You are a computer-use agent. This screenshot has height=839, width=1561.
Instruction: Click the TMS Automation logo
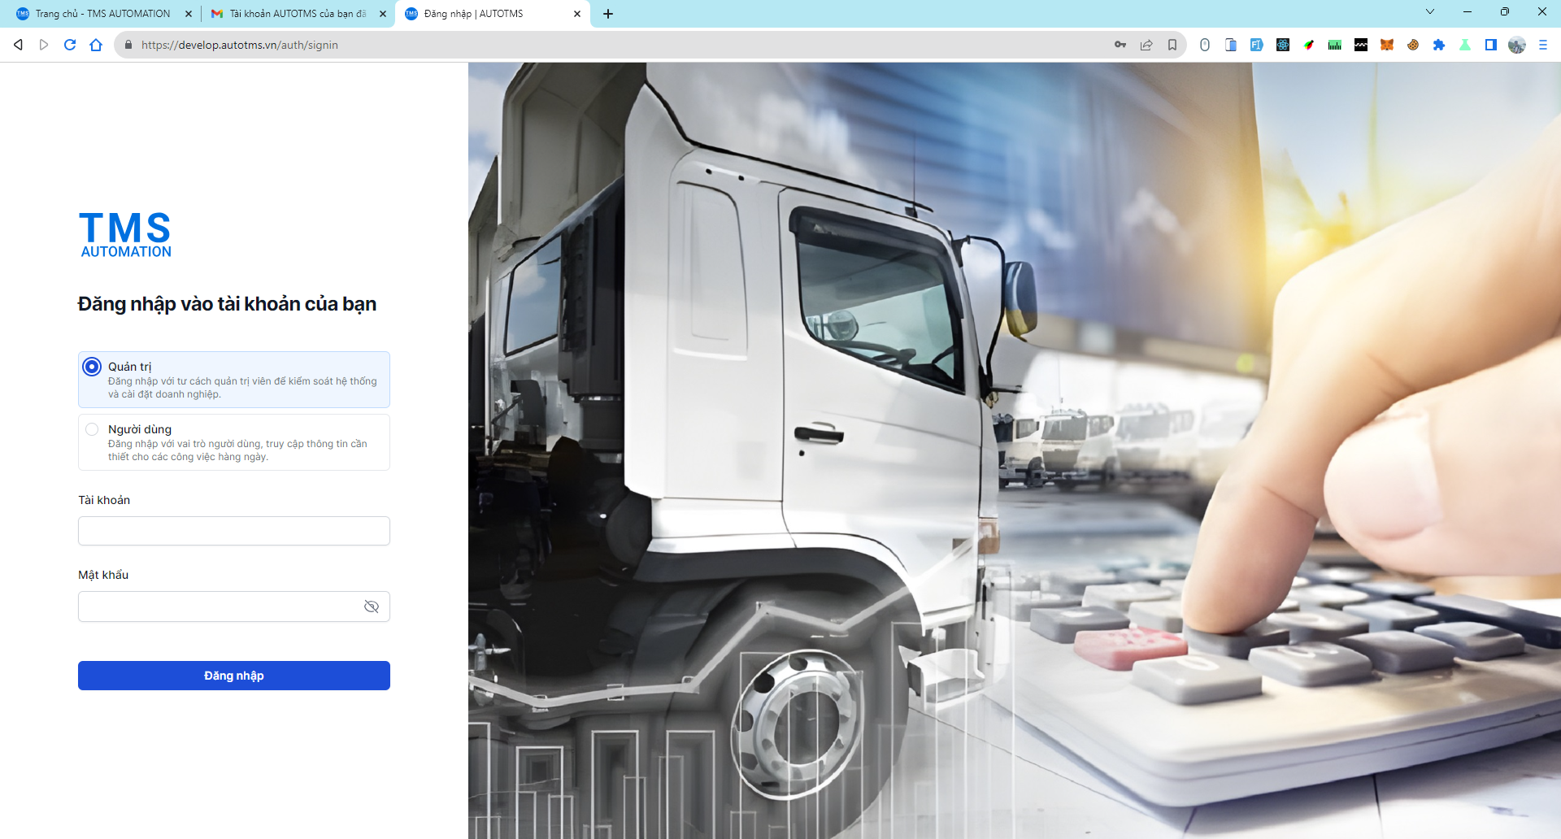(x=125, y=234)
